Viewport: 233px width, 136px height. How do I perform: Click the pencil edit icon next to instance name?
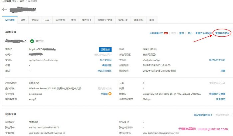click(26, 41)
